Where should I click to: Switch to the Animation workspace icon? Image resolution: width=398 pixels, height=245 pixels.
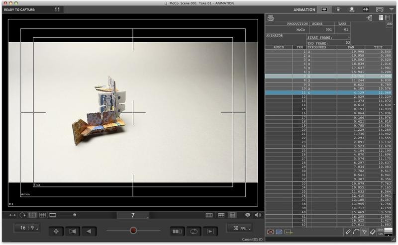[x=325, y=9]
